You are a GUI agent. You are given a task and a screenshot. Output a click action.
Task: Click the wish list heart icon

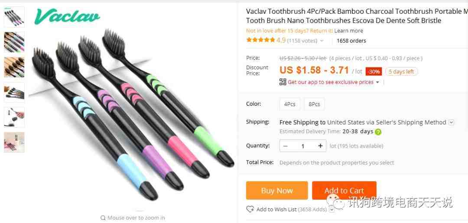point(250,209)
